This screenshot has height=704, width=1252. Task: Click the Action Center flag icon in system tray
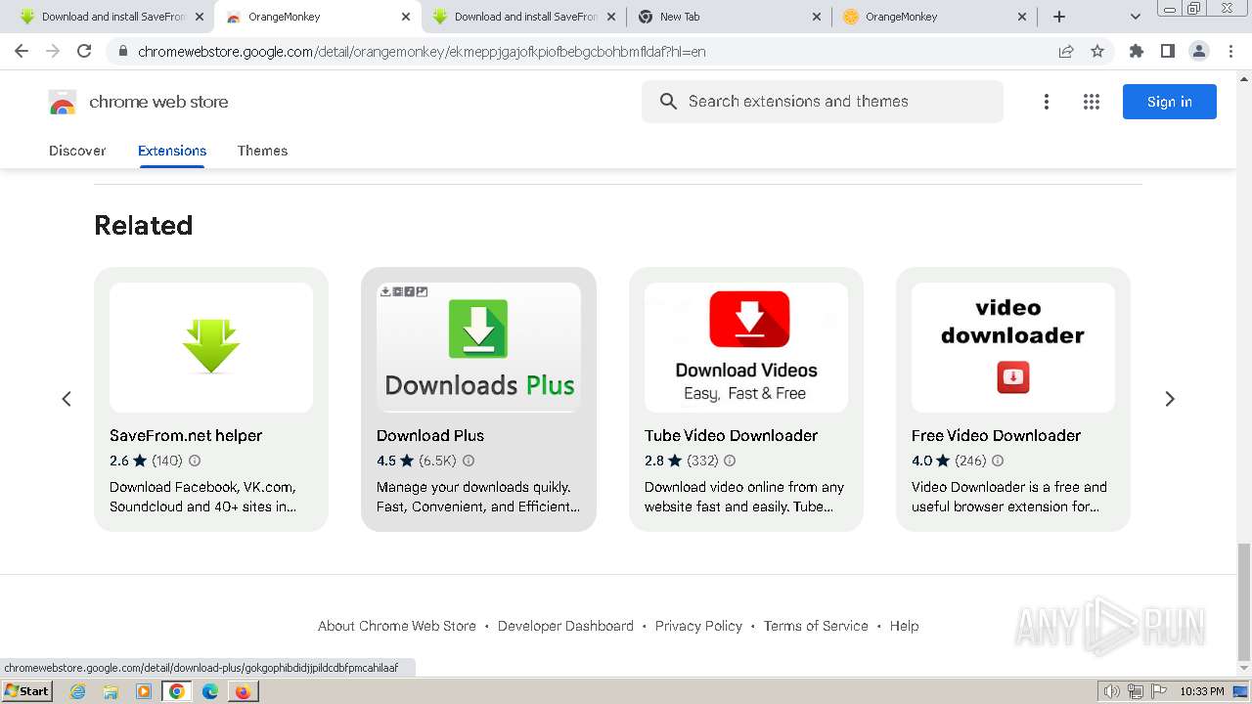[1158, 691]
